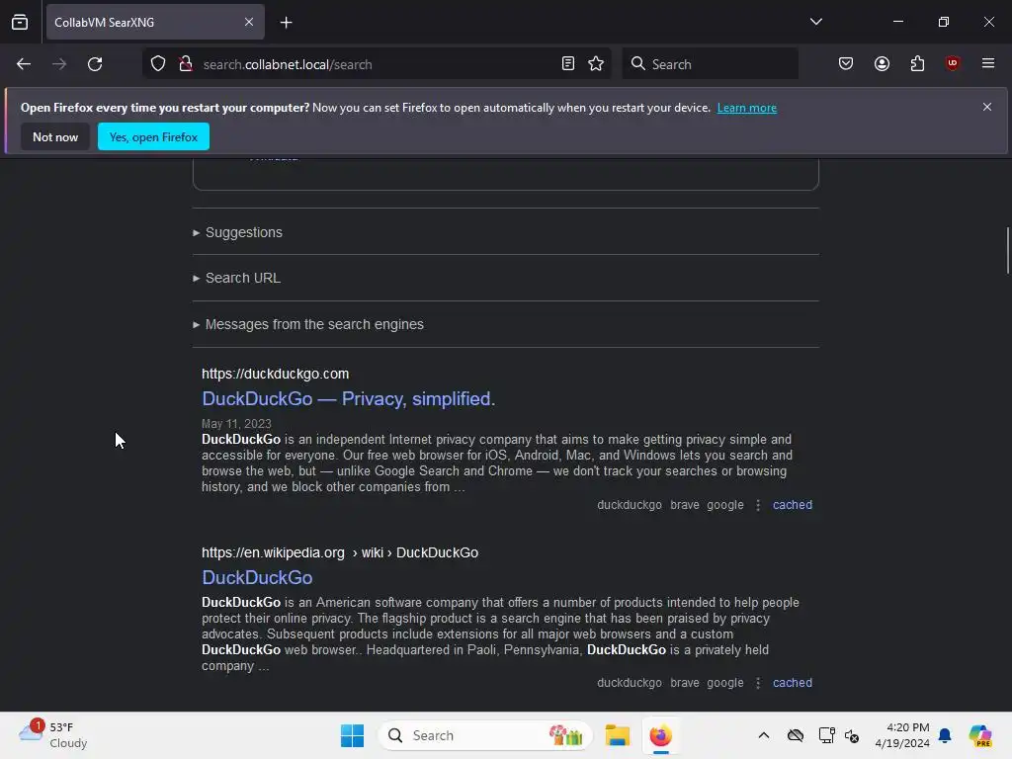The height and width of the screenshot is (759, 1012).
Task: Click the Windows taskbar Search box
Action: pos(484,735)
